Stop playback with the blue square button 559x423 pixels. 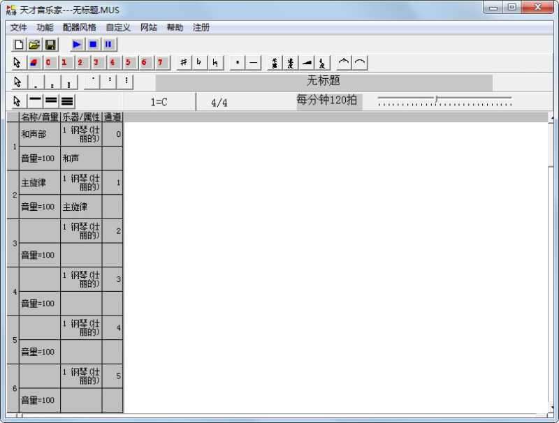93,45
